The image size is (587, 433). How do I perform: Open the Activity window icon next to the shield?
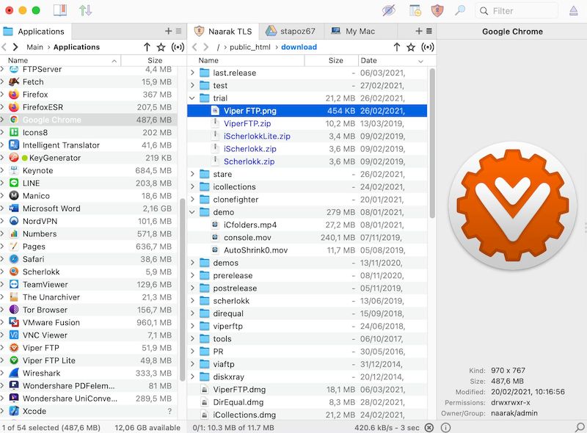pos(415,10)
